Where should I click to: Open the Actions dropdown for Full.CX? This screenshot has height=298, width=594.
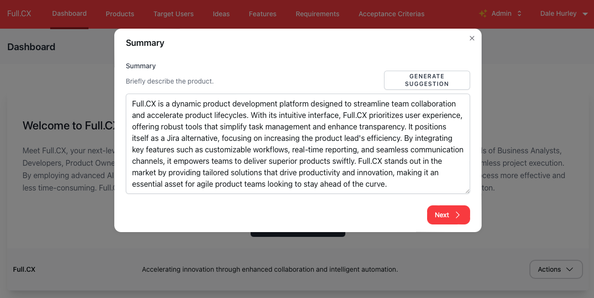point(556,269)
